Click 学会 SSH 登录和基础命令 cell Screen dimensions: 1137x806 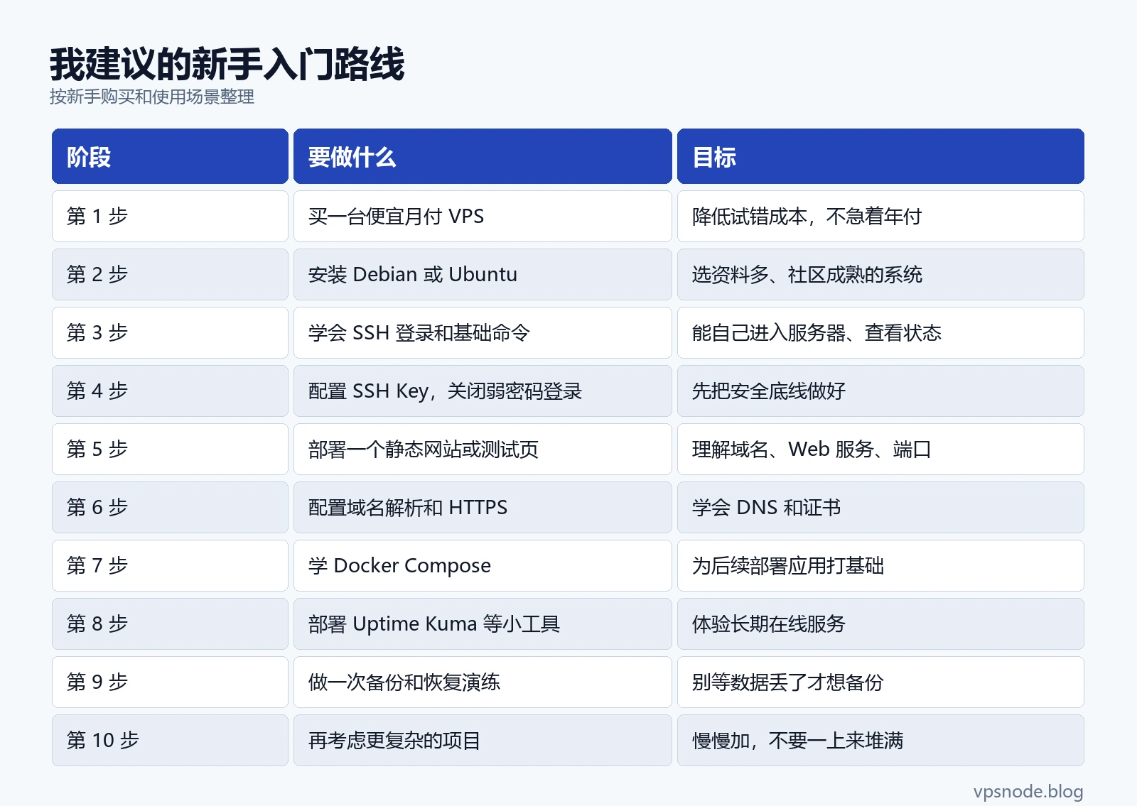pos(483,332)
